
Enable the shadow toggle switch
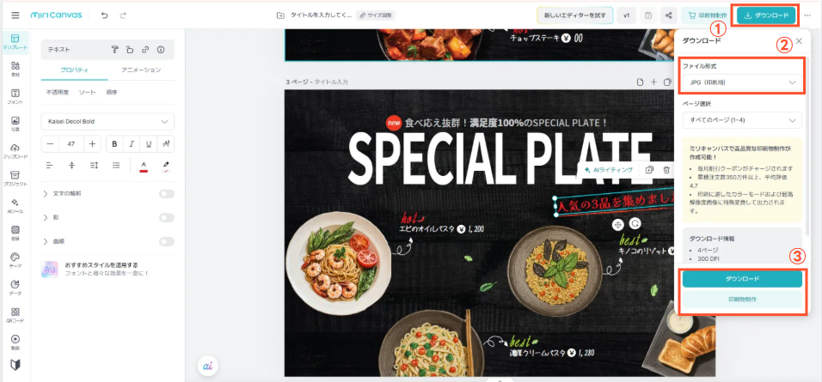[x=167, y=218]
